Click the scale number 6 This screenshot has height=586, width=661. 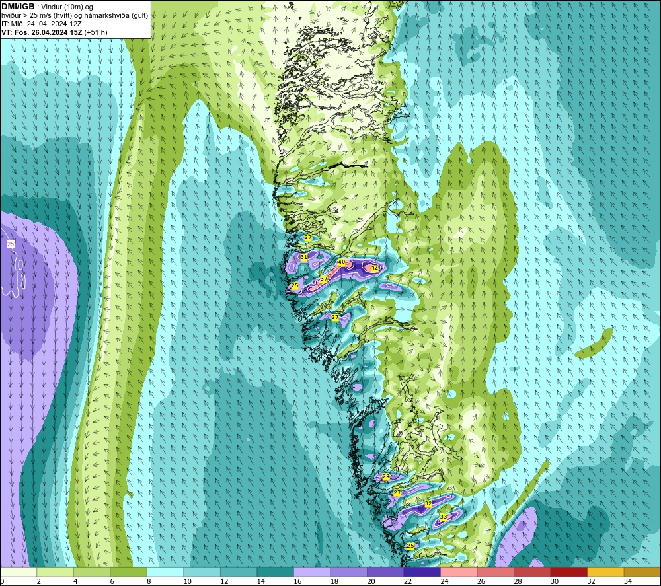tap(112, 581)
